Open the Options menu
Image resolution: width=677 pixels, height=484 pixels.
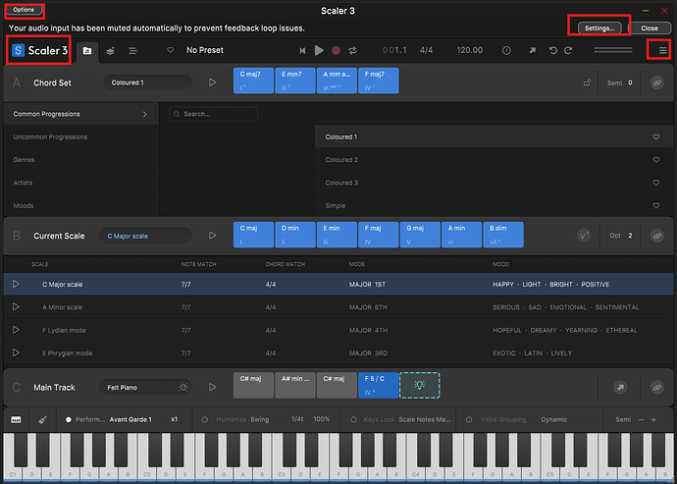coord(24,10)
